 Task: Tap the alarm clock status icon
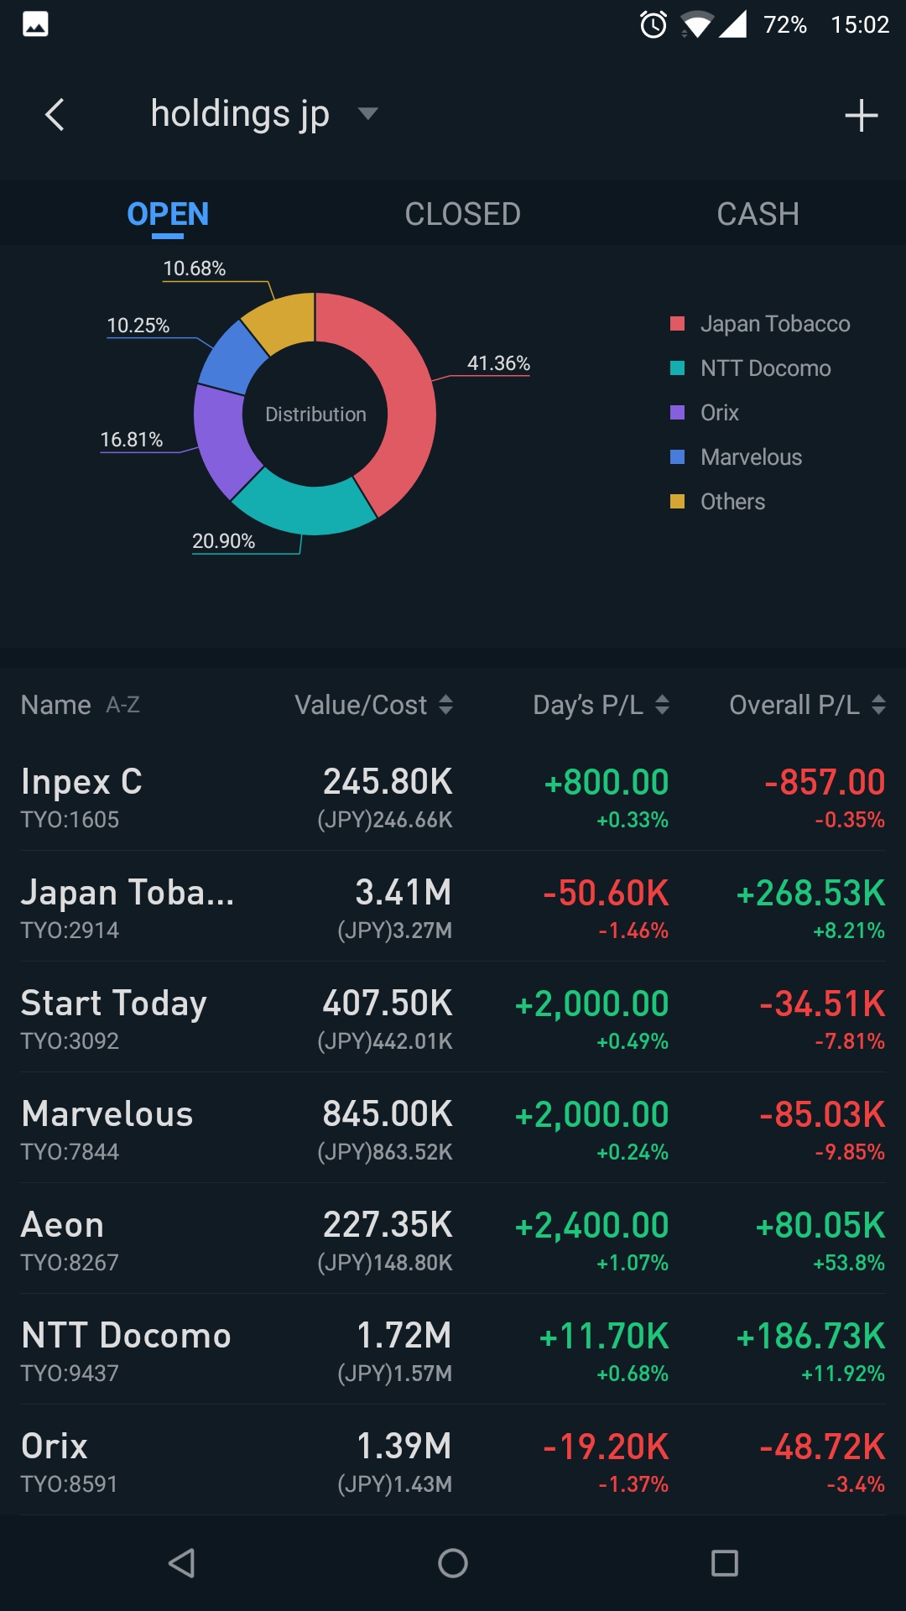tap(653, 24)
